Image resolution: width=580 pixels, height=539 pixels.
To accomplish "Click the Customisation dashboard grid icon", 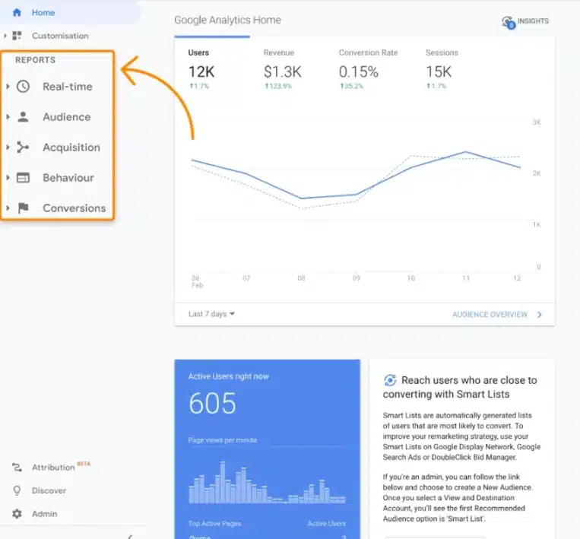I will [x=17, y=36].
